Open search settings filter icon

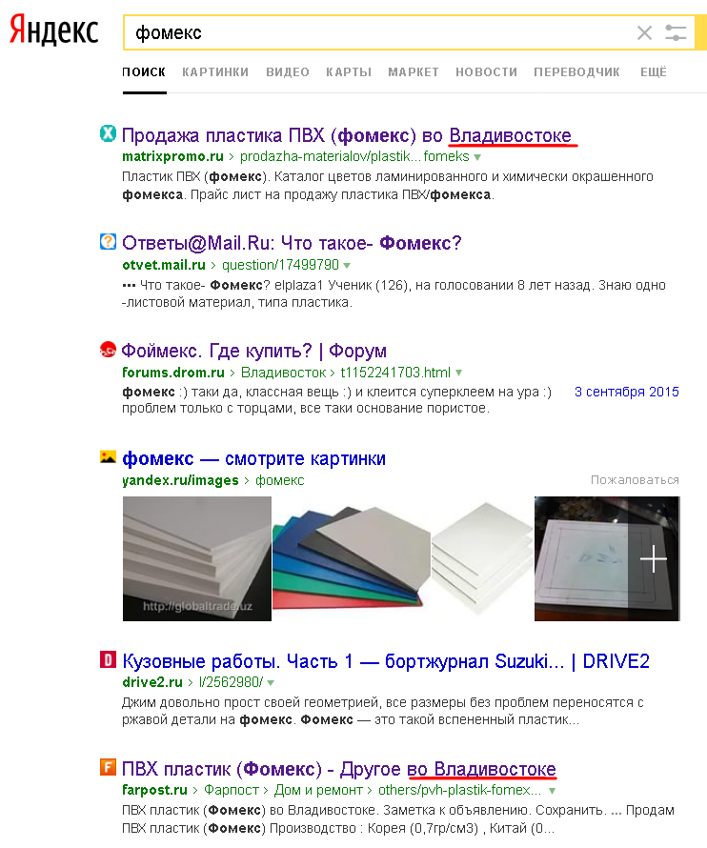pos(676,33)
